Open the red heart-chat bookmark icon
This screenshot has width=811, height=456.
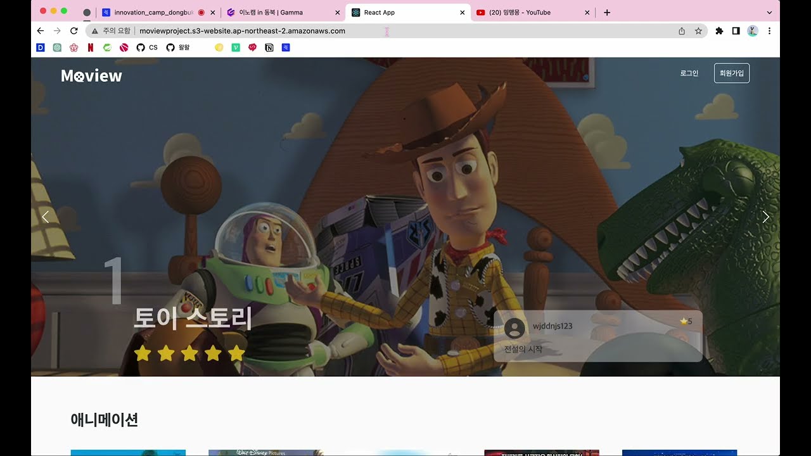(252, 47)
